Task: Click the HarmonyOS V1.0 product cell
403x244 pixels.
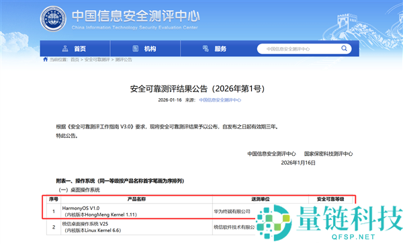Action: 137,211
